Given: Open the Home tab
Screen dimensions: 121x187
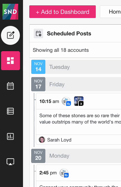Looking at the screenshot, I should click(x=111, y=12).
